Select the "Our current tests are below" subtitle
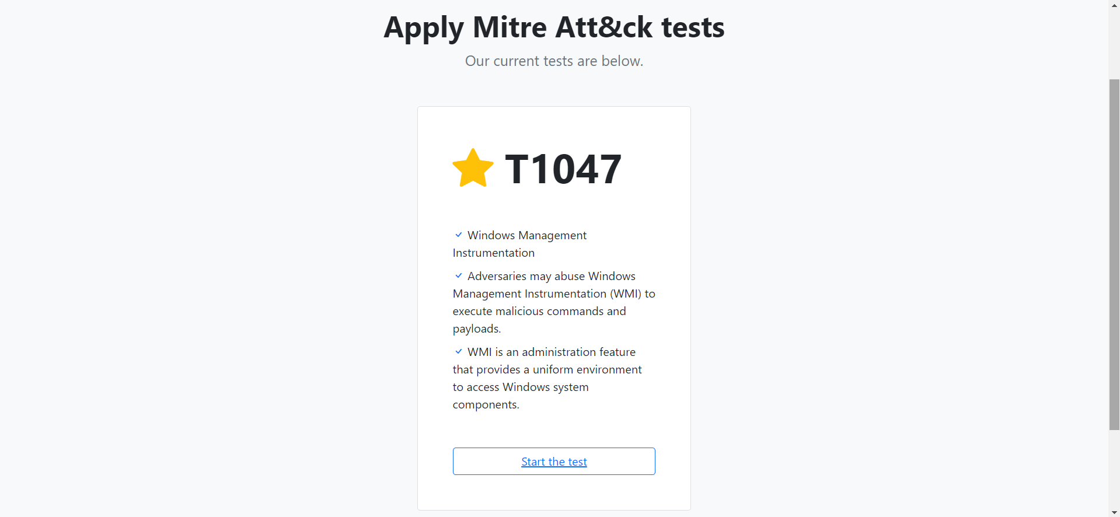 [553, 61]
